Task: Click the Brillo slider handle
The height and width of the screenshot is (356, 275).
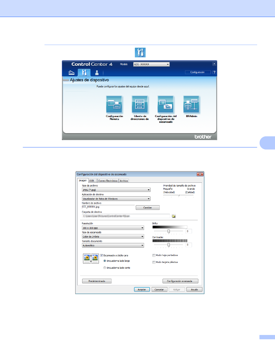Action: [169, 231]
